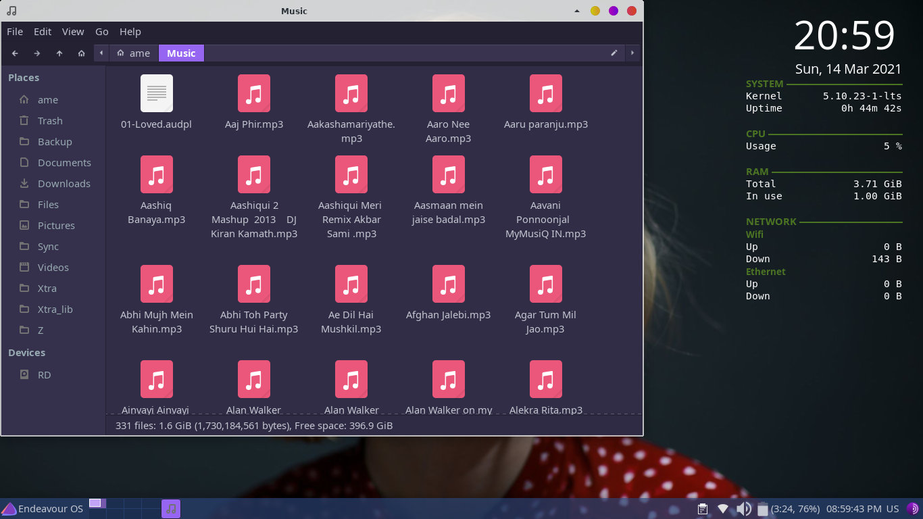923x519 pixels.
Task: Select the Afghan Jalebi.mp3 icon
Action: click(449, 284)
